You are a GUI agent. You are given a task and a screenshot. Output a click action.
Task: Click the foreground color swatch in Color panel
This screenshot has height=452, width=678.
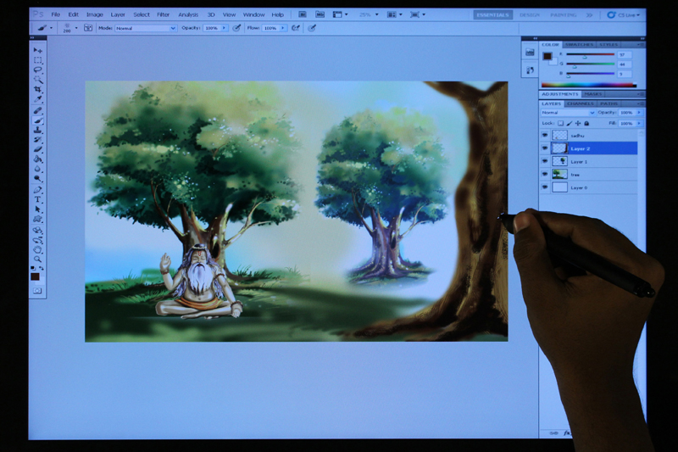[x=548, y=56]
